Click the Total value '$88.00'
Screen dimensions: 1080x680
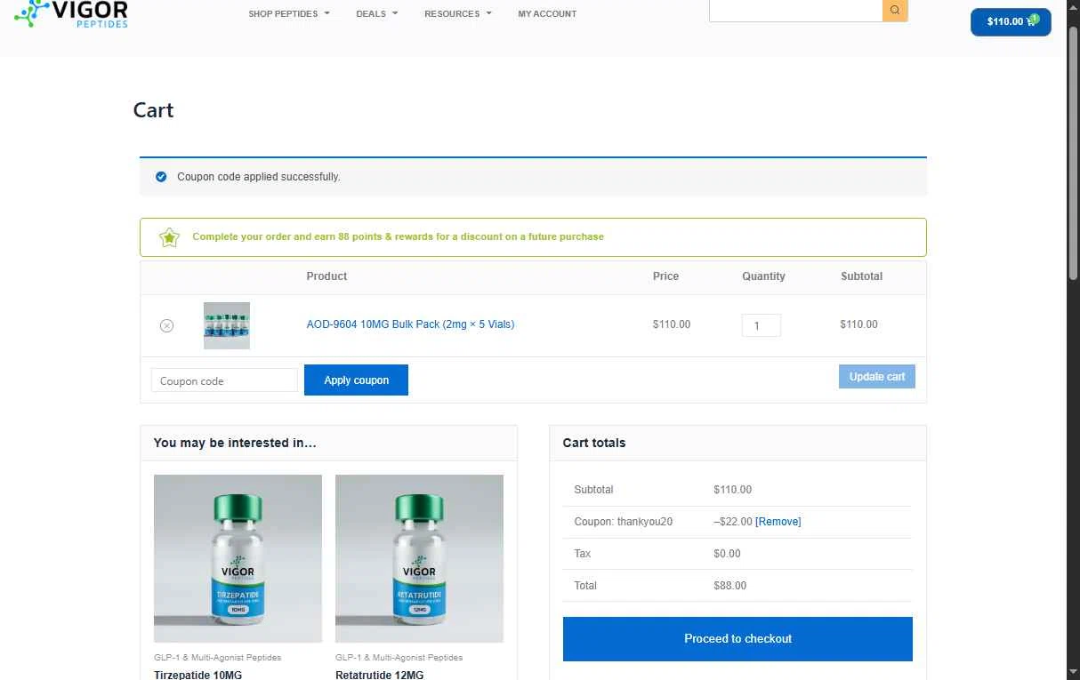click(x=729, y=586)
